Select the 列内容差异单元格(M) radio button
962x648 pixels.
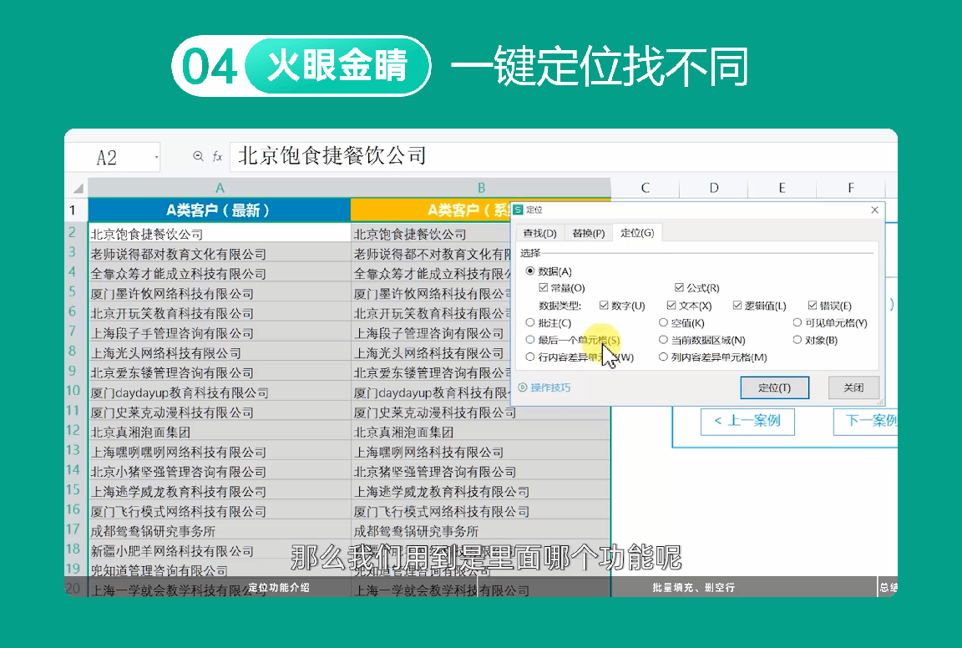[663, 357]
